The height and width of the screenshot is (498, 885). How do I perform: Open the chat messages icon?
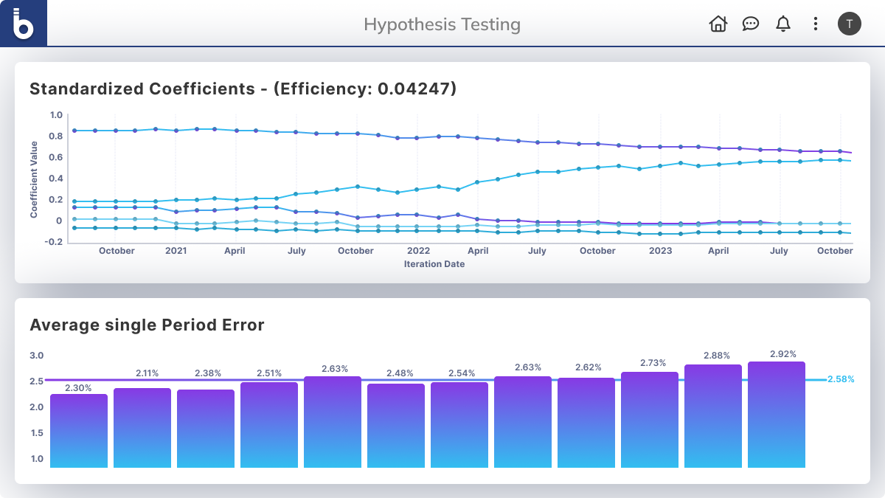tap(750, 24)
